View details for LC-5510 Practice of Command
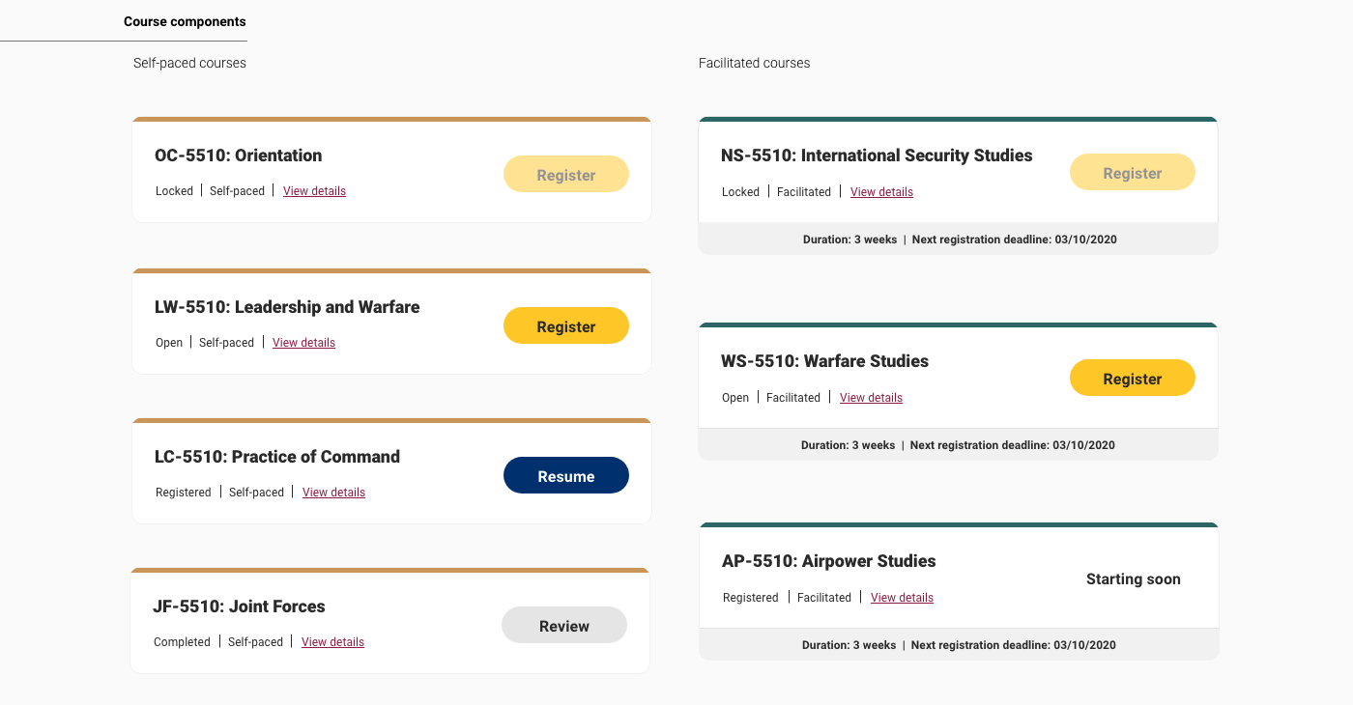 click(333, 493)
